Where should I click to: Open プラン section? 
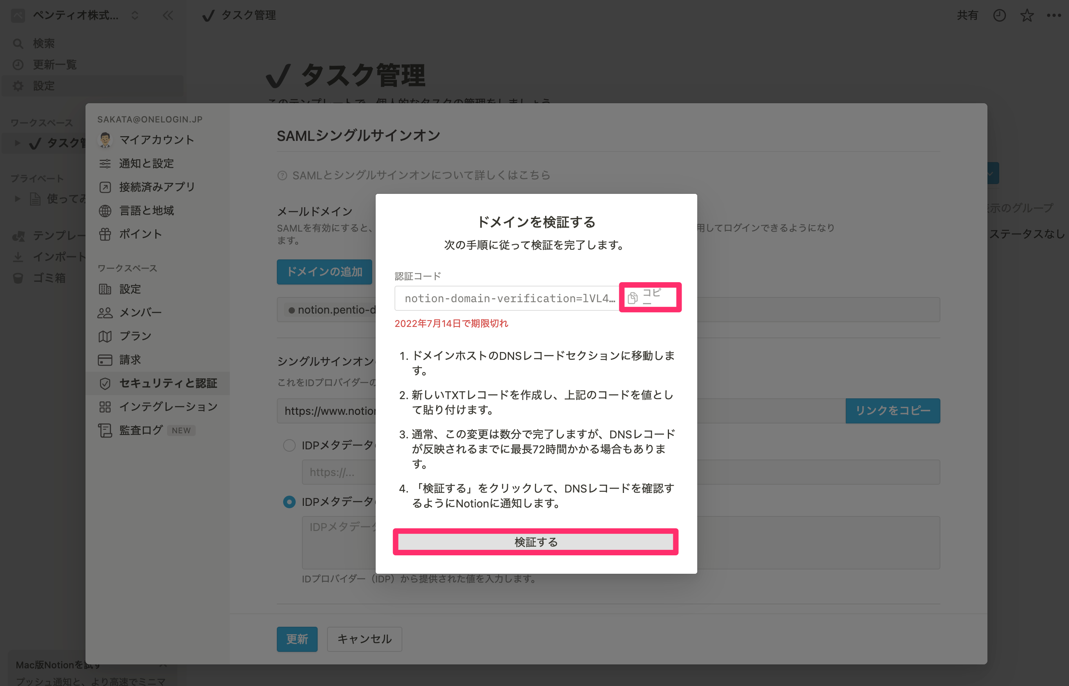[x=135, y=336]
